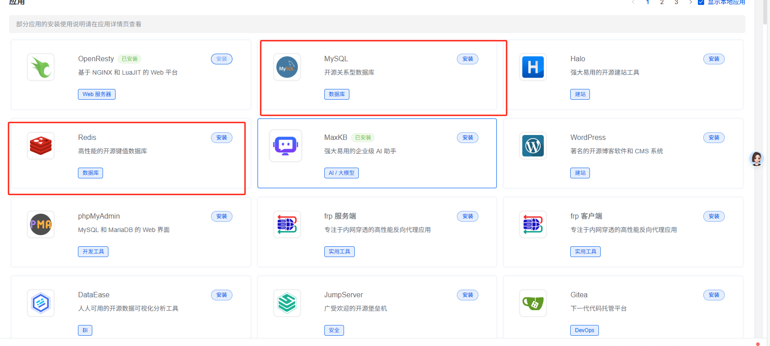Install JumpServer with its 安装 button
The height and width of the screenshot is (346, 770).
coord(468,295)
